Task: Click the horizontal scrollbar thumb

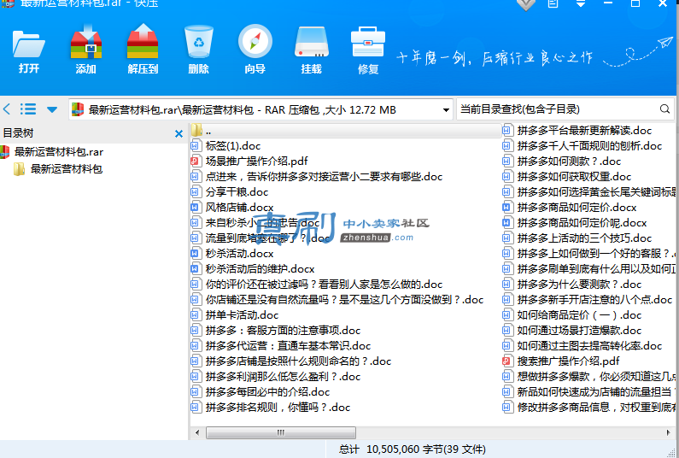Action: coord(281,432)
